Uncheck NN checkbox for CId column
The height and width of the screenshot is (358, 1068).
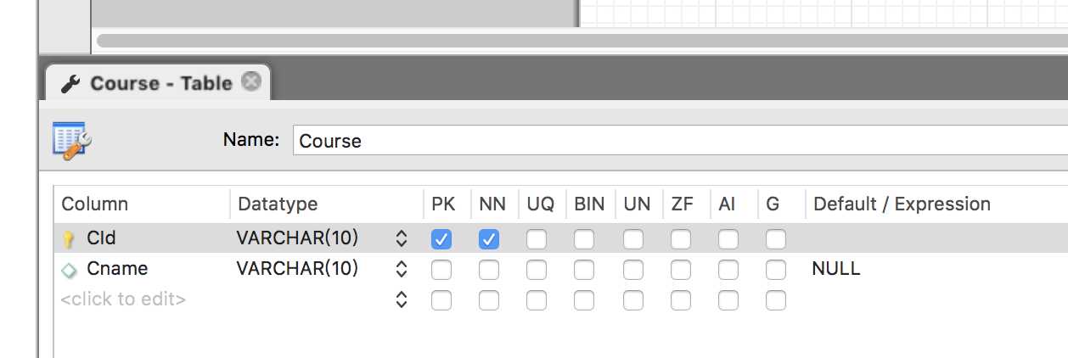[x=489, y=239]
